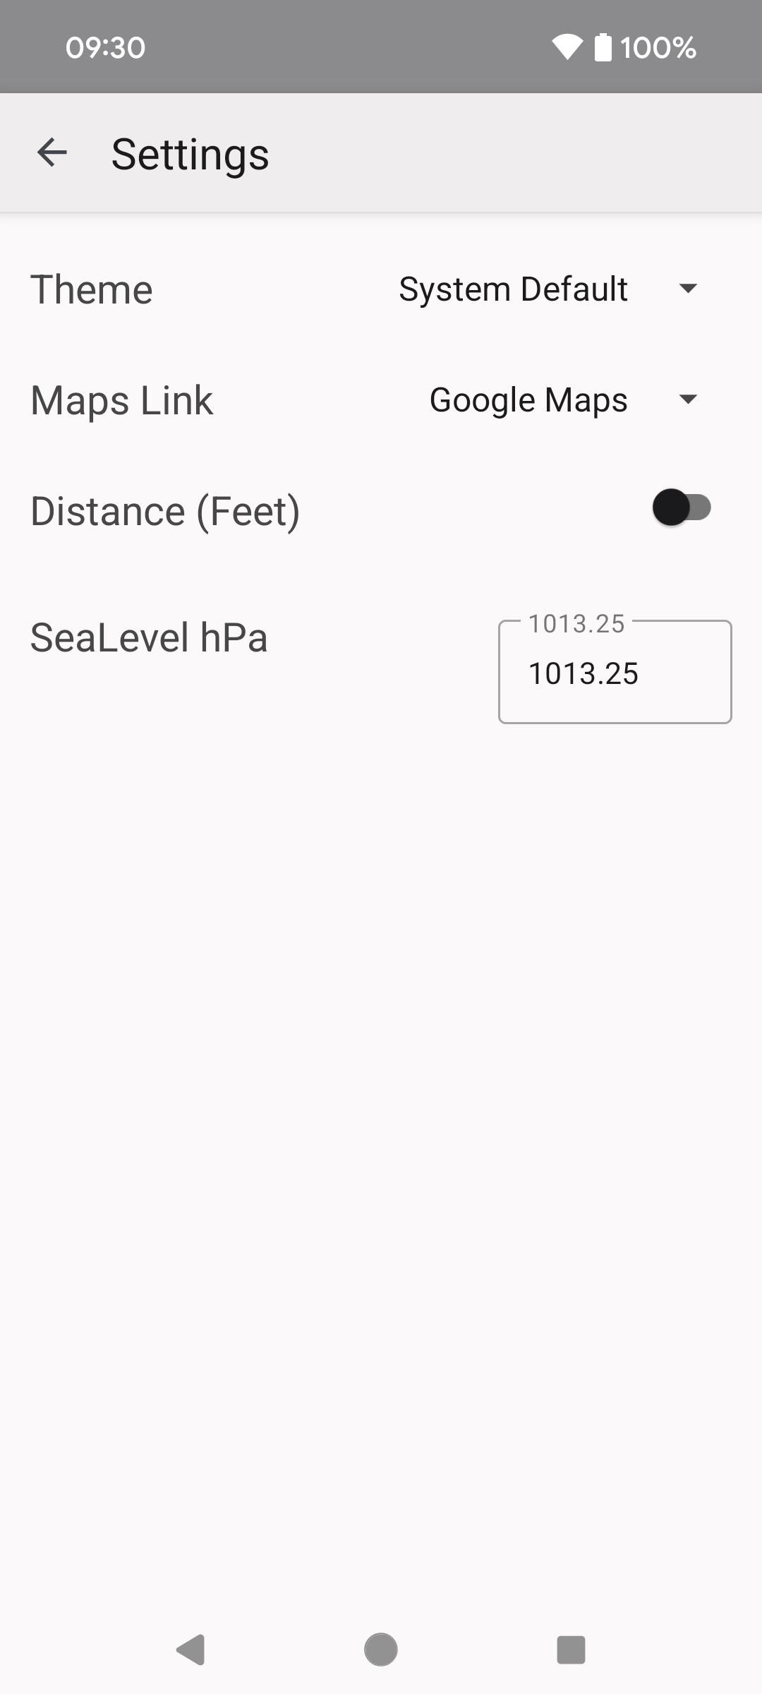The width and height of the screenshot is (762, 1694).
Task: Tap the 100% battery percentage text
Action: [658, 47]
